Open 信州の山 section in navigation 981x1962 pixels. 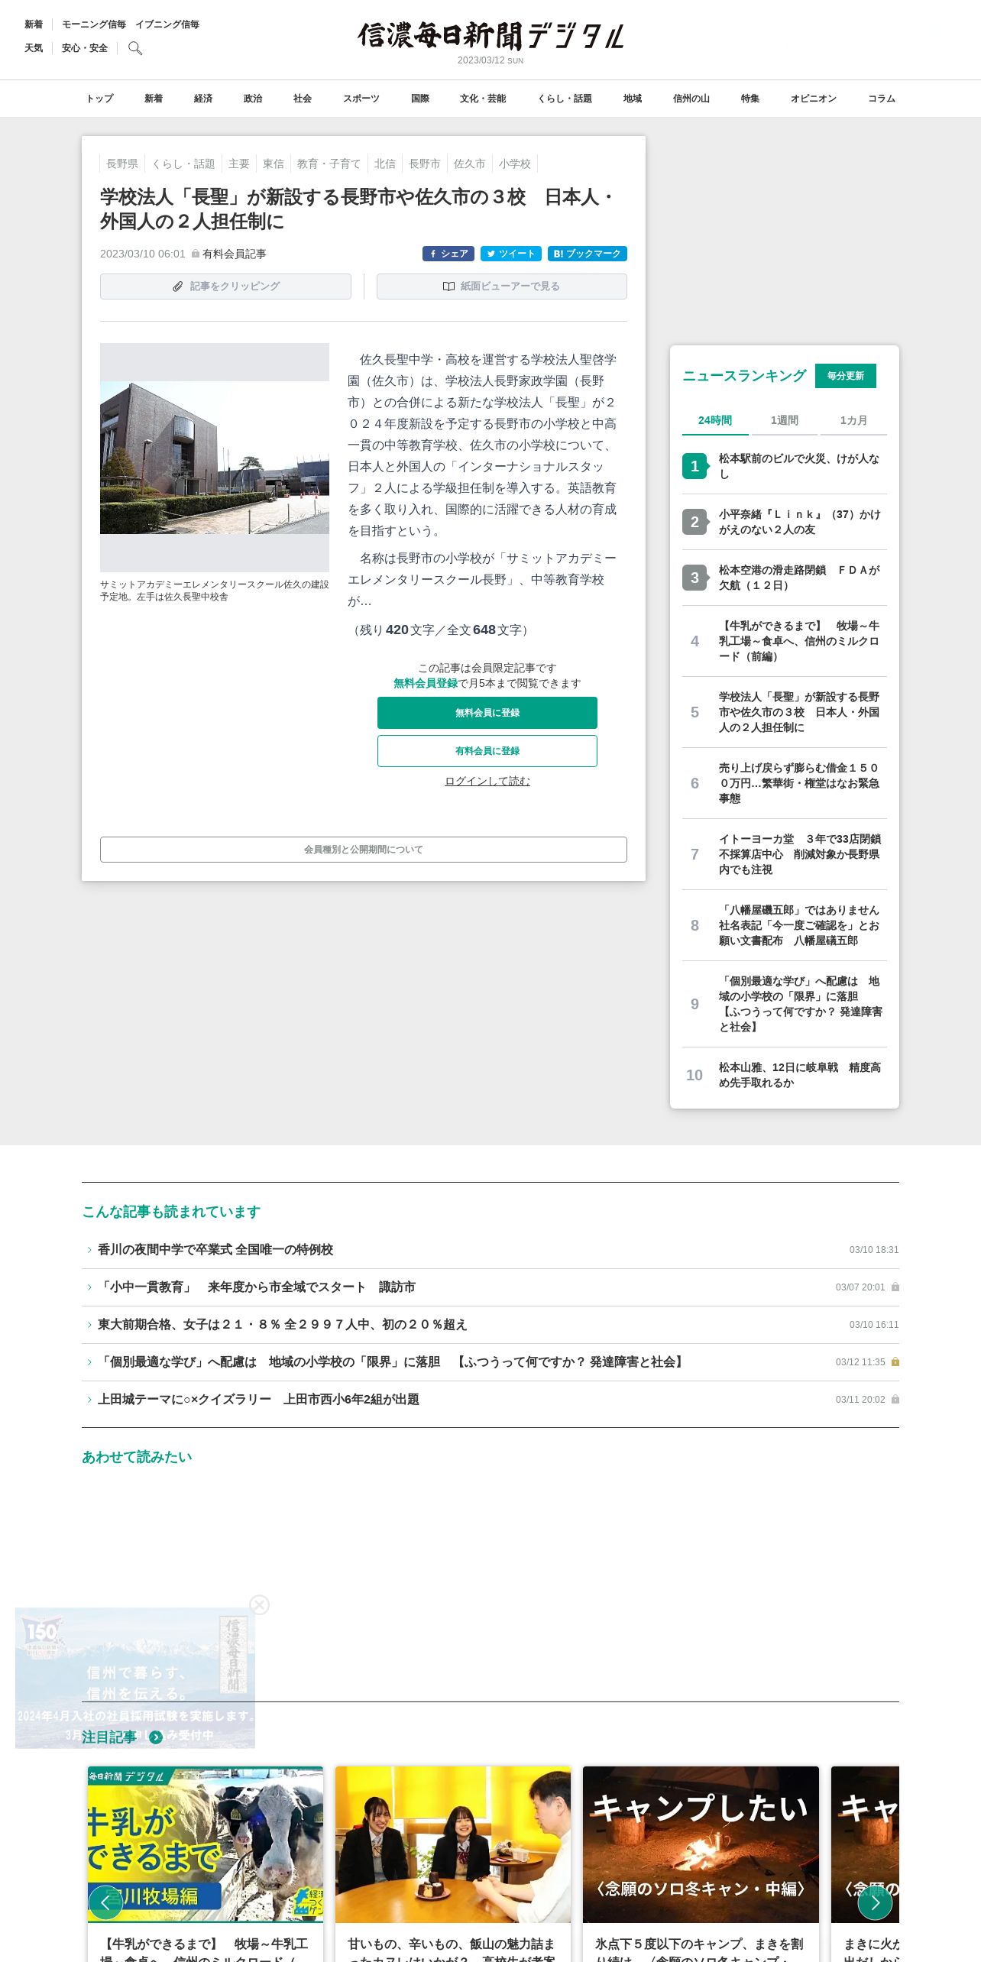coord(691,99)
